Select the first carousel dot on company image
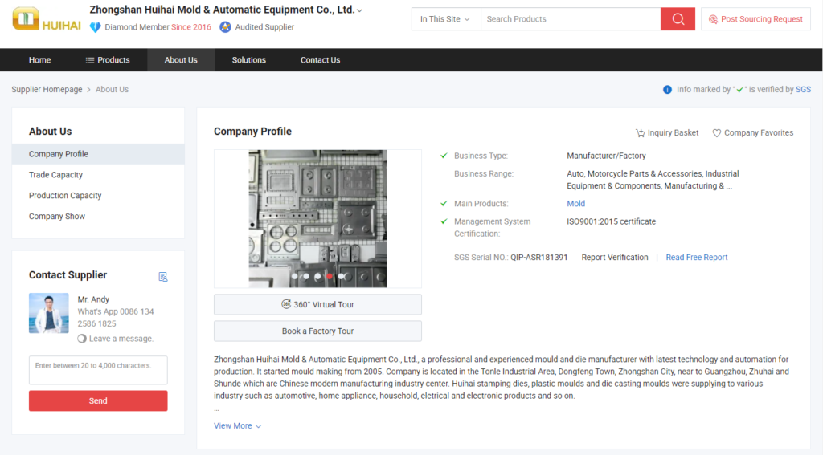 tap(294, 276)
